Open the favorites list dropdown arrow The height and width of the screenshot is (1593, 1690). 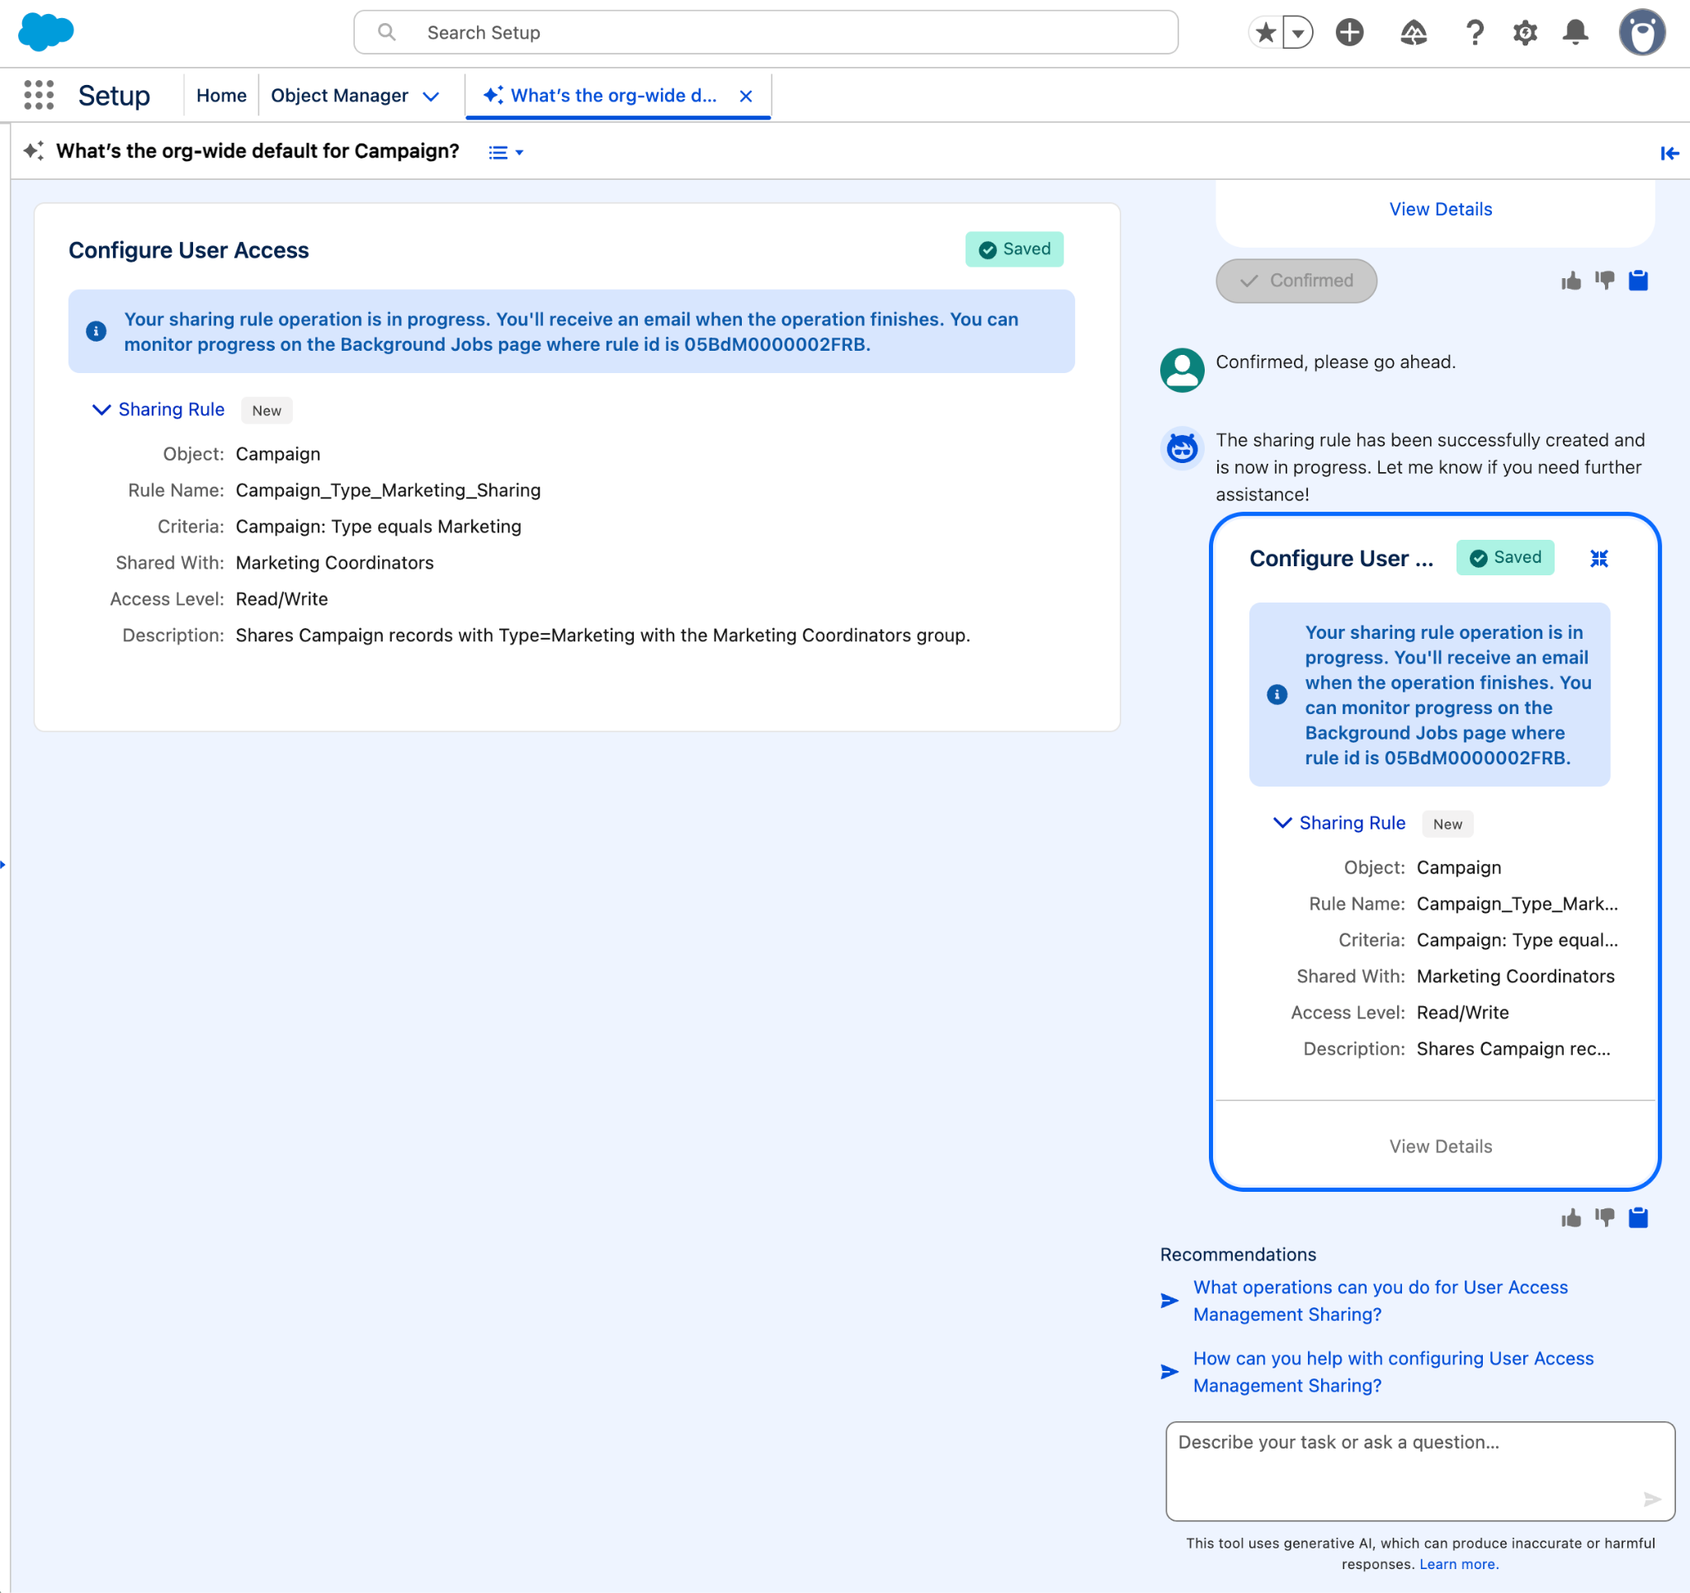[1296, 31]
